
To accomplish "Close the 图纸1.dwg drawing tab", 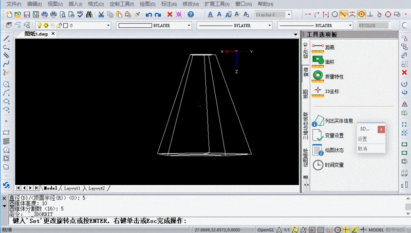I will pos(53,34).
